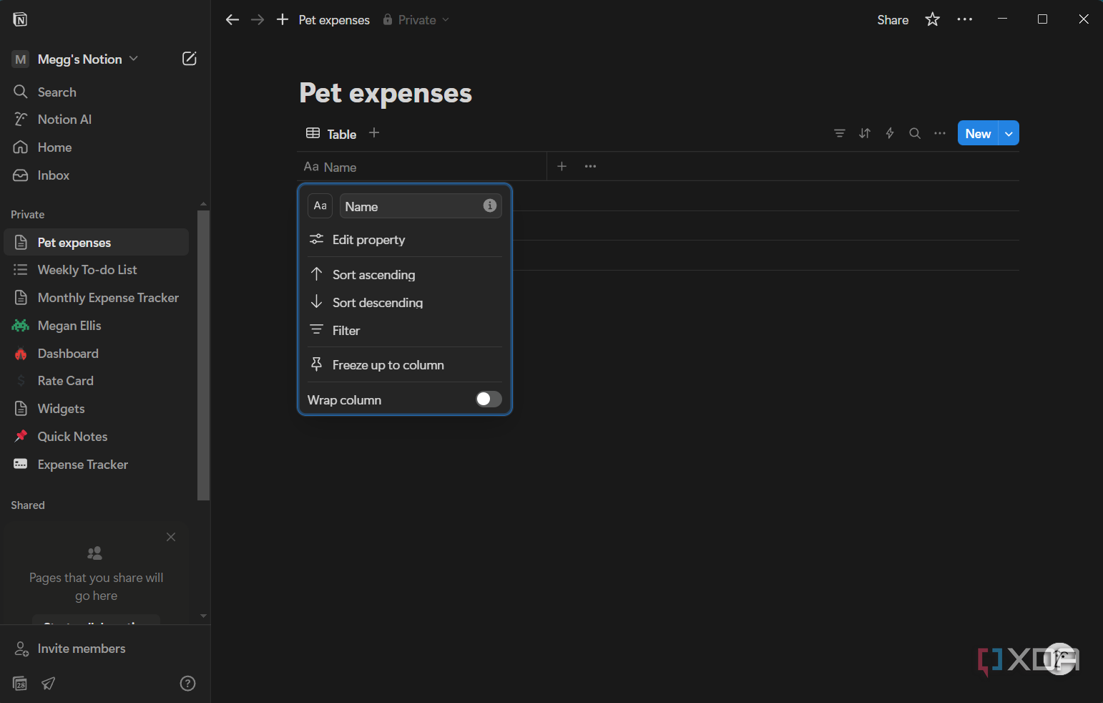Open Monthly Expense Tracker page
Screen dimensions: 1103x703
[x=96, y=298]
